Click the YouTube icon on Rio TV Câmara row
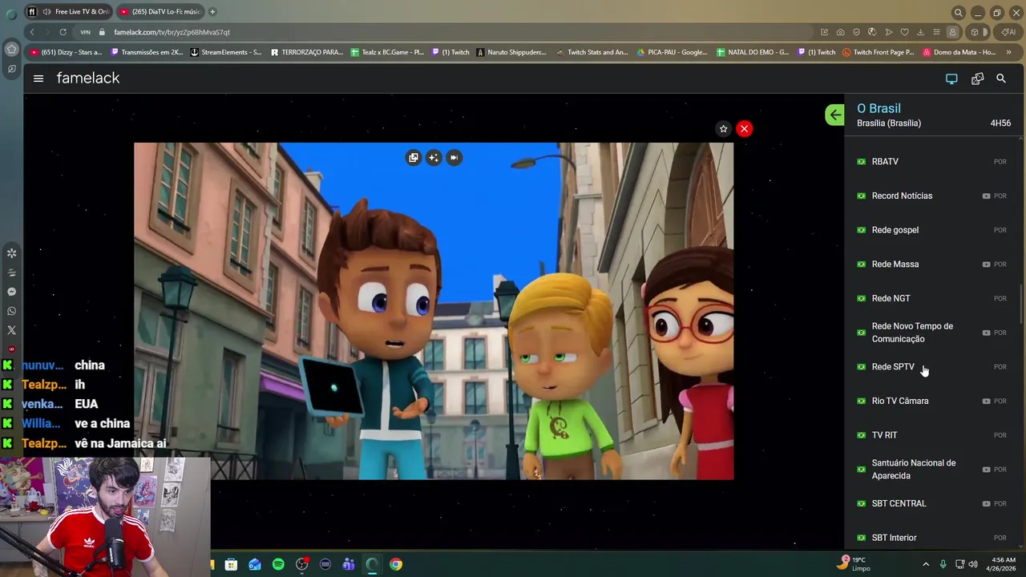 (986, 401)
